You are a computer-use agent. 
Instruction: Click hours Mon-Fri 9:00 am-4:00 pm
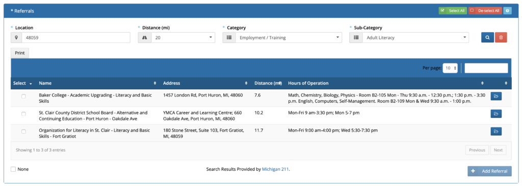point(333,130)
